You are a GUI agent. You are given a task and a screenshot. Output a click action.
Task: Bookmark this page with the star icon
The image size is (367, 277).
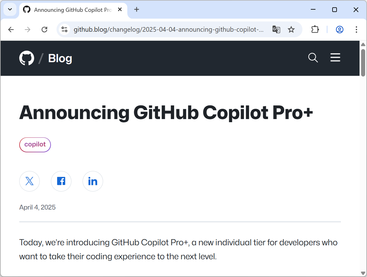tap(291, 30)
